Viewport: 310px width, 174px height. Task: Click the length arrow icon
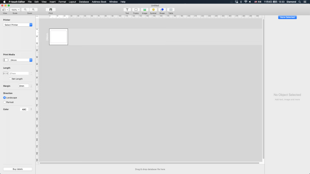pos(6,73)
